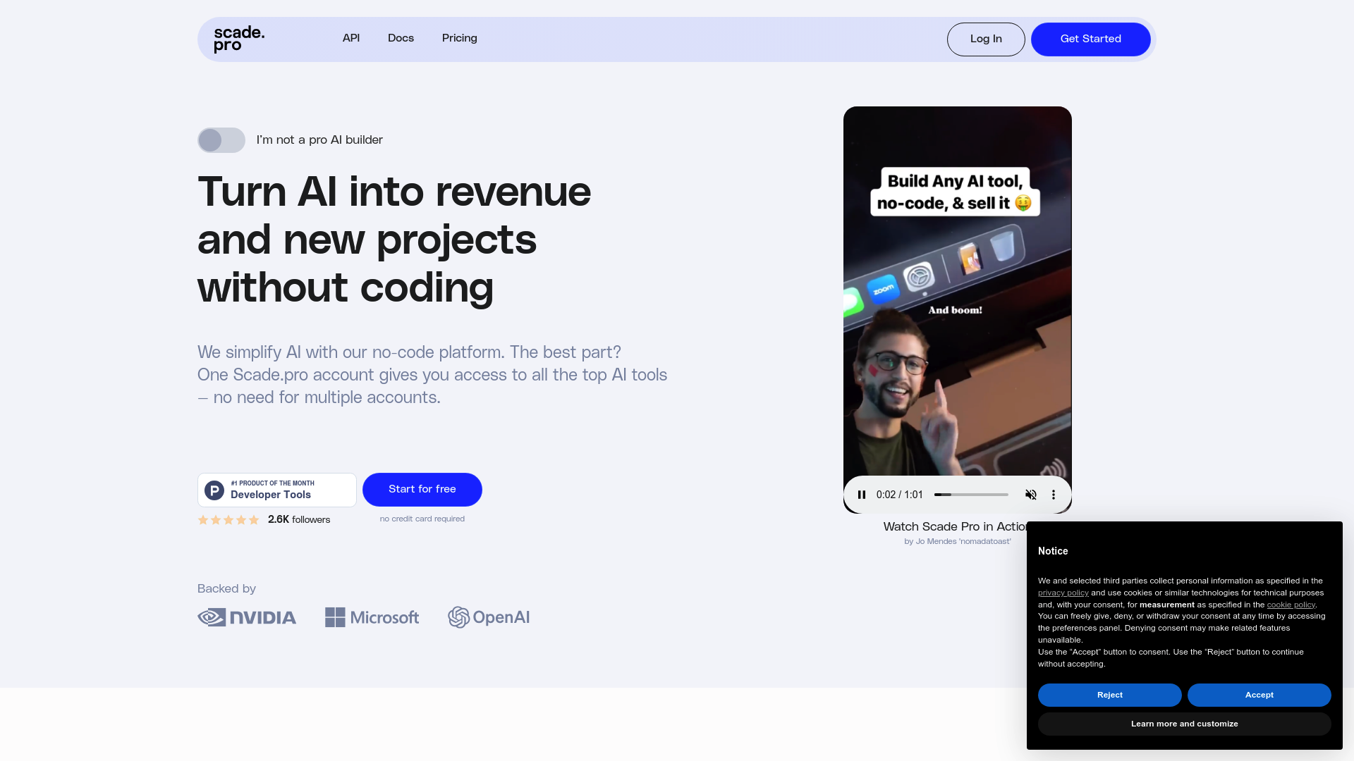Click the NVIDIA logo
The height and width of the screenshot is (761, 1354).
pyautogui.click(x=247, y=617)
